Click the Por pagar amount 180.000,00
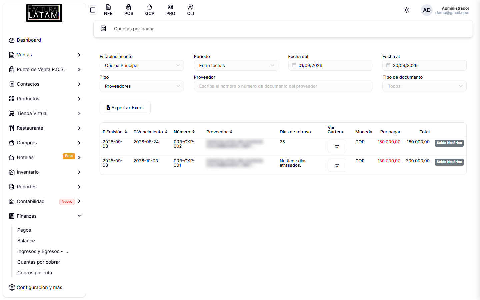The image size is (480, 300). [389, 161]
